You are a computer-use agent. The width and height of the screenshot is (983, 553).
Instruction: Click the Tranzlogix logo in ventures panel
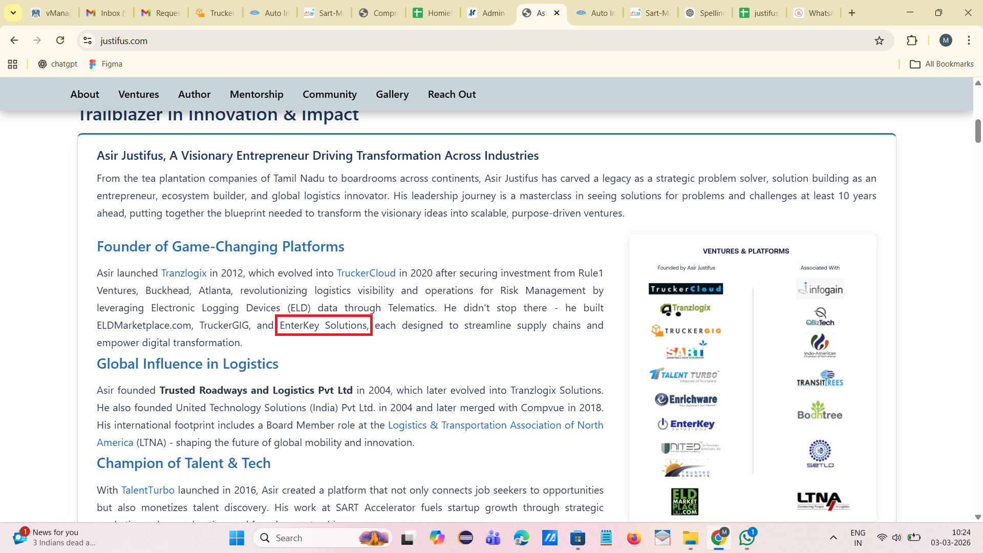pos(686,309)
